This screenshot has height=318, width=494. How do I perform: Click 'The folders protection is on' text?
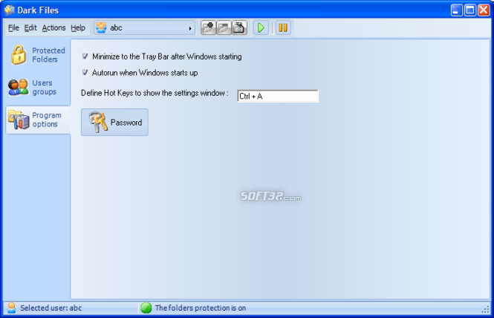click(201, 308)
